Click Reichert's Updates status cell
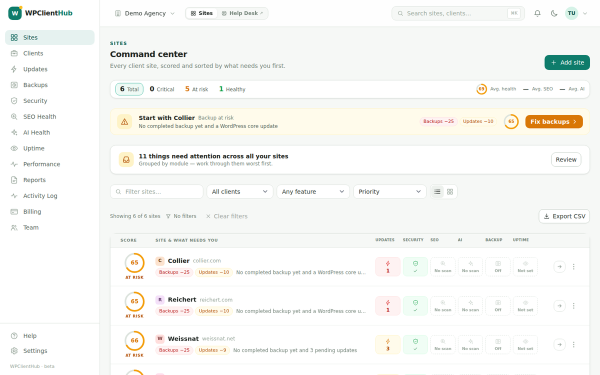 click(x=388, y=305)
